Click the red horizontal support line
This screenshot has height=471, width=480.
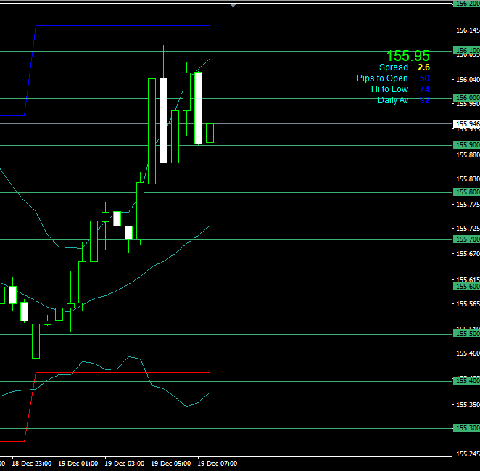[x=12, y=441]
